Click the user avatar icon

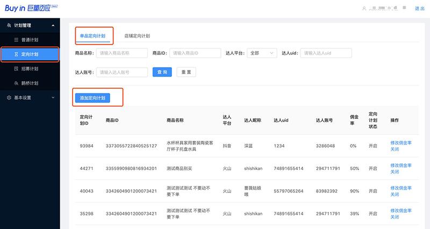click(365, 9)
